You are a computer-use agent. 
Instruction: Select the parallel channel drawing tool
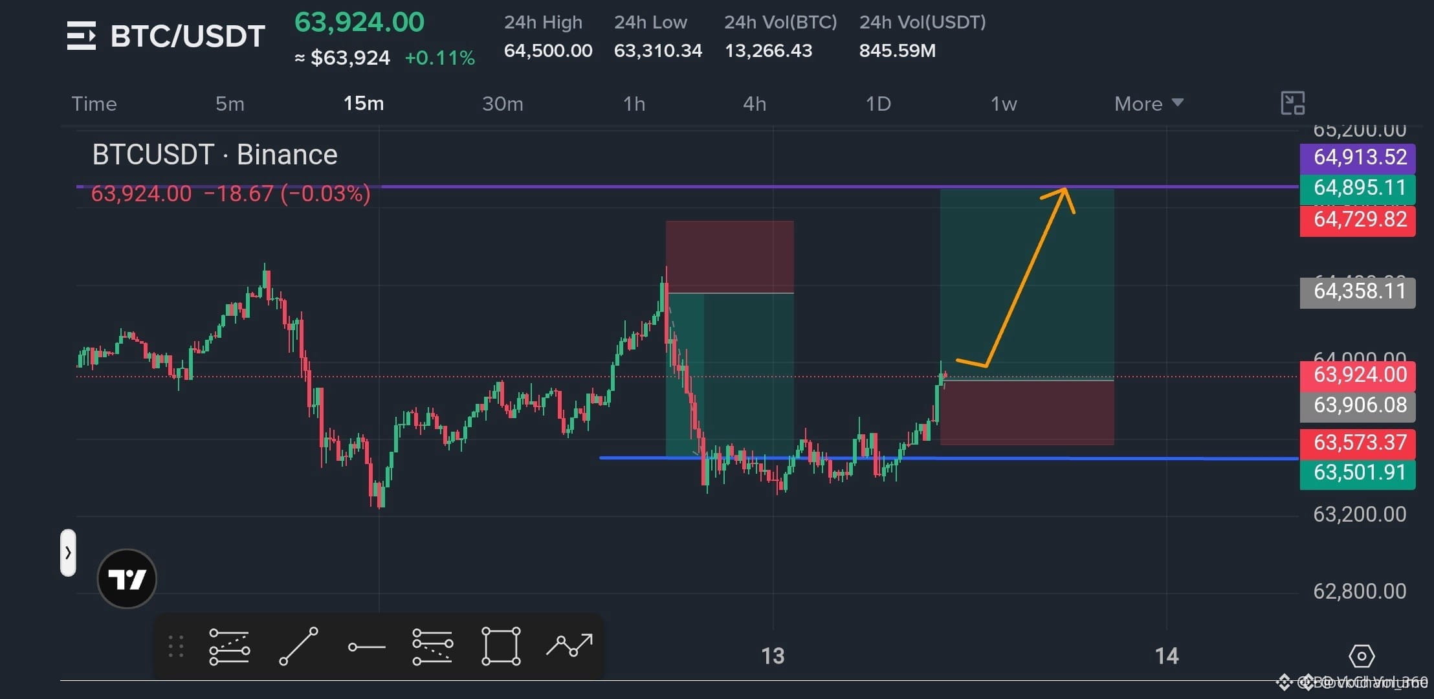230,646
